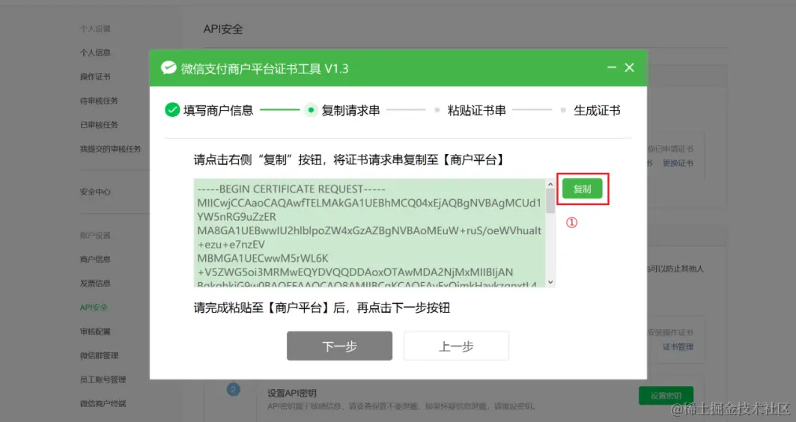Screen dimensions: 796x422
Task: Close the certificate tool dialog
Action: (x=629, y=67)
